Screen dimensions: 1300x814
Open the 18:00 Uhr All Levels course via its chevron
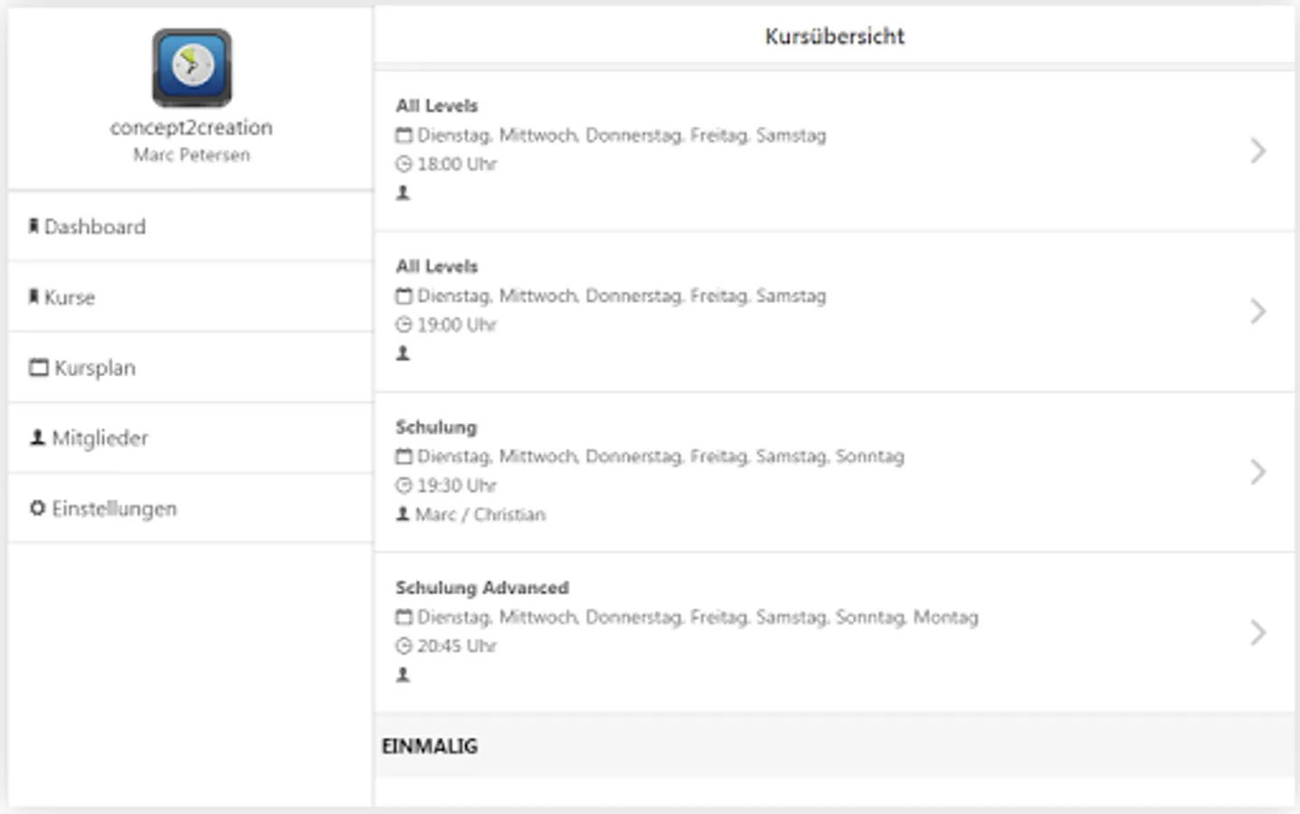click(1257, 150)
